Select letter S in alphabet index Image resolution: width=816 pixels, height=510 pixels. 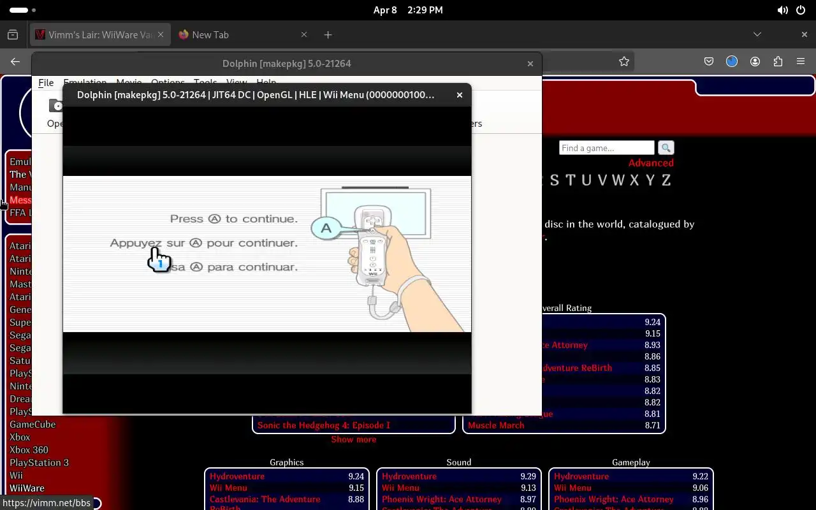(x=554, y=180)
